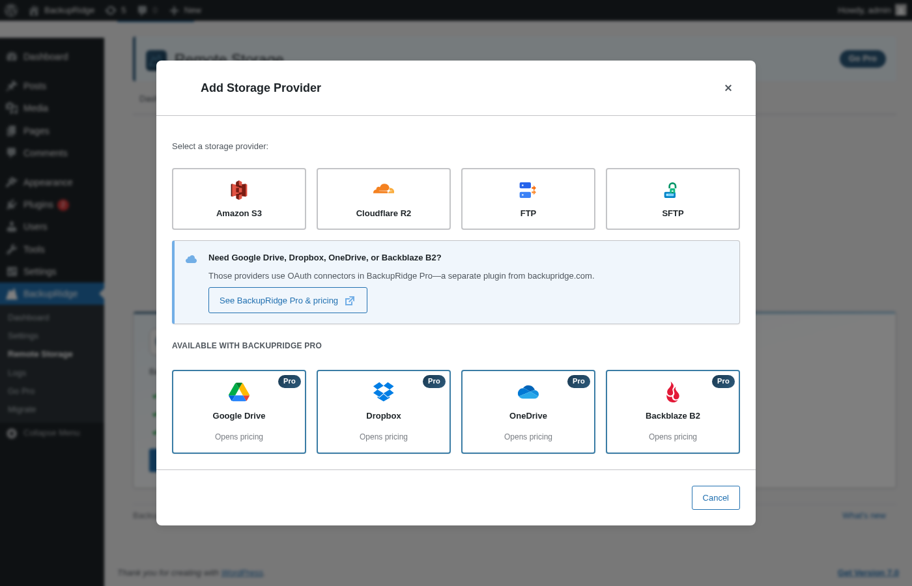Open Plugins in the WordPress sidebar
912x586 pixels.
(52, 204)
